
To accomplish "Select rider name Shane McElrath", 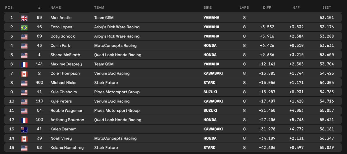I will [65, 55].
